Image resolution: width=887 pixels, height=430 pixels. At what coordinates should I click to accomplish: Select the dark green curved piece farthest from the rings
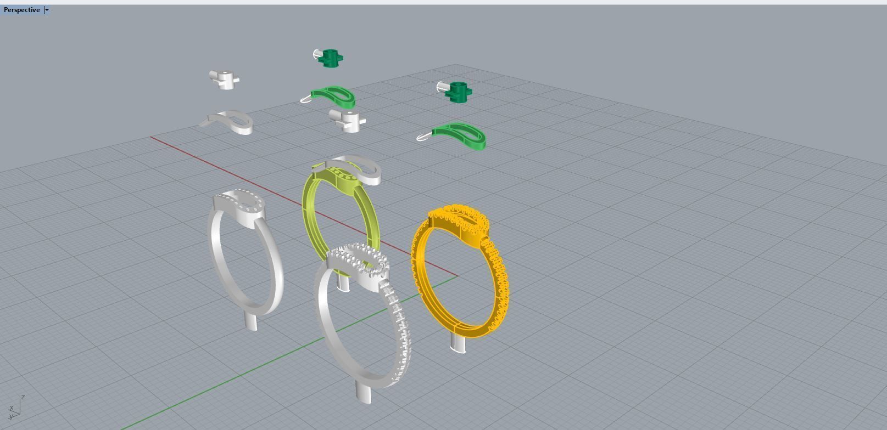pos(459,135)
